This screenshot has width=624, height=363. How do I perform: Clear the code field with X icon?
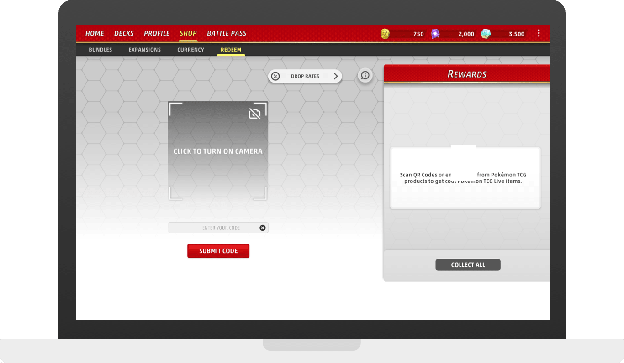point(263,228)
